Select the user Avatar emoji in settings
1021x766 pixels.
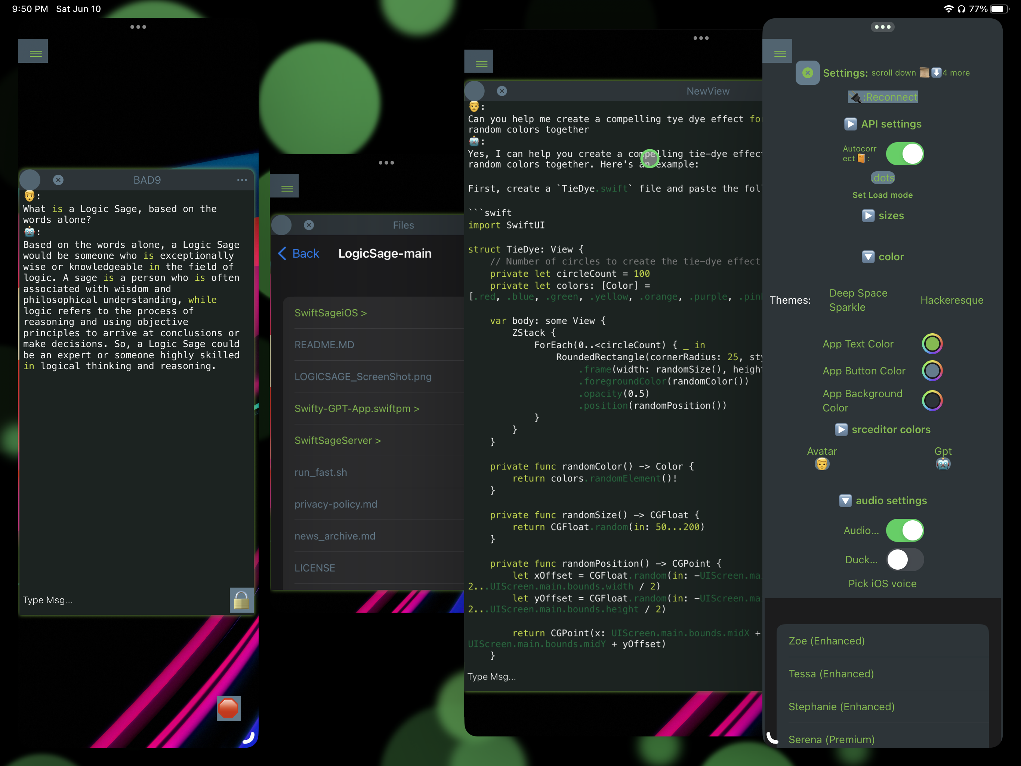821,464
